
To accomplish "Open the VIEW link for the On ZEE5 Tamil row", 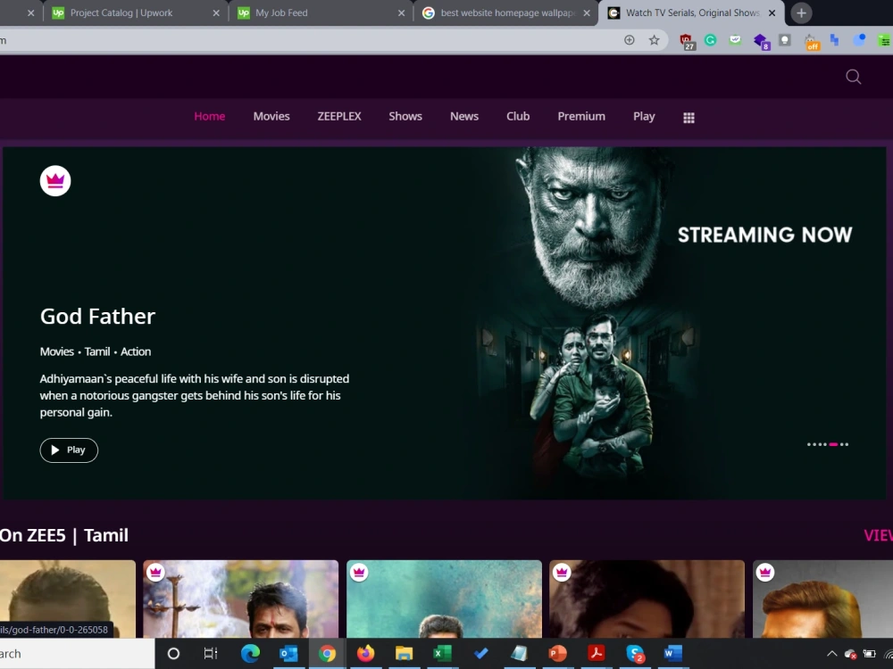I will [x=878, y=535].
